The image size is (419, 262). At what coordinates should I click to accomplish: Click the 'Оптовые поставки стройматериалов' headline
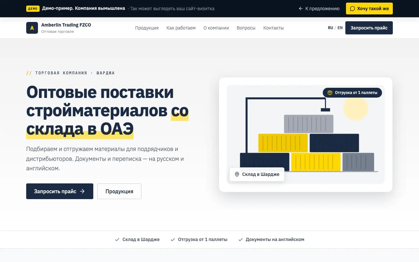107,111
